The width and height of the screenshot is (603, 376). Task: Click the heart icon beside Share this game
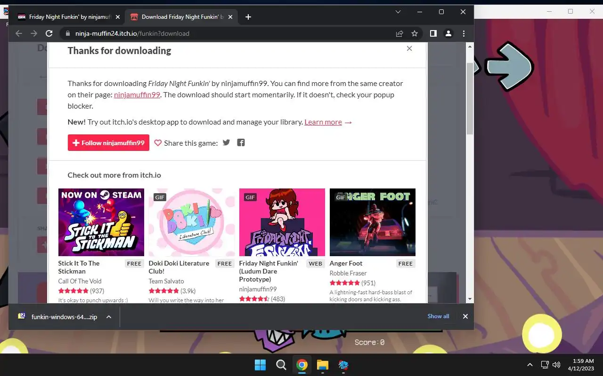pos(158,143)
